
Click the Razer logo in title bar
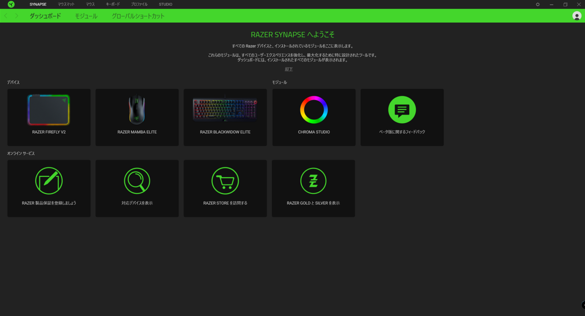click(11, 4)
